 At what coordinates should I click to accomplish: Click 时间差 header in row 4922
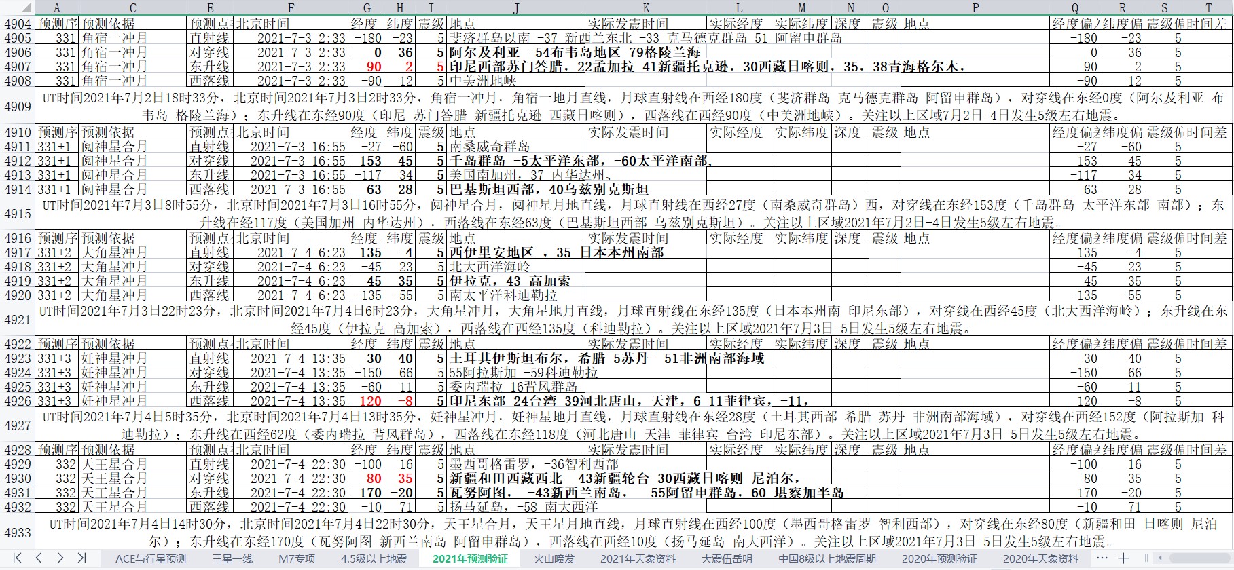tap(1208, 344)
